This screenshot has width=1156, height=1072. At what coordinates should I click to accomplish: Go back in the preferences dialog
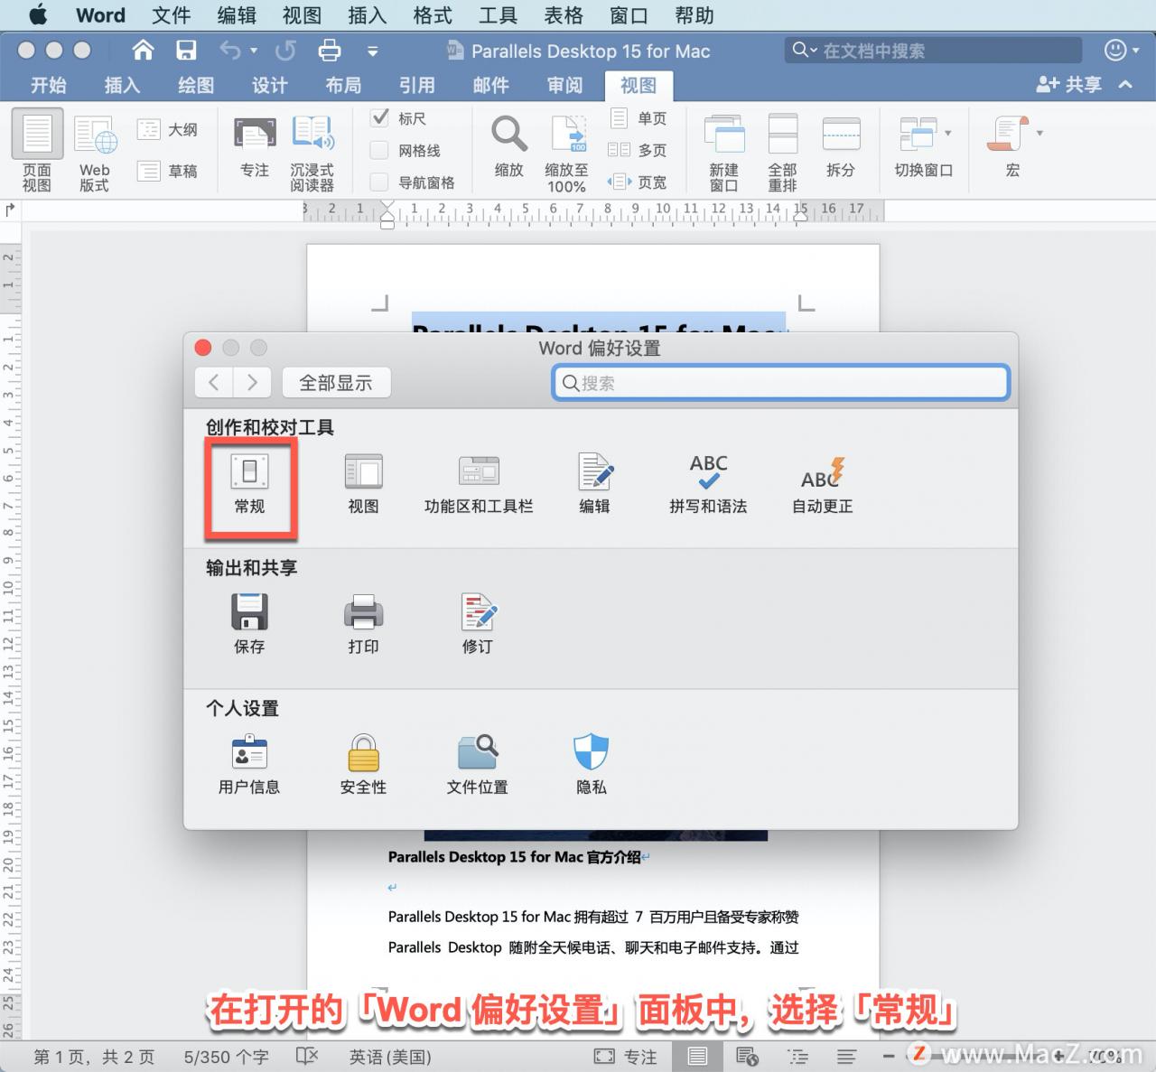(x=214, y=382)
